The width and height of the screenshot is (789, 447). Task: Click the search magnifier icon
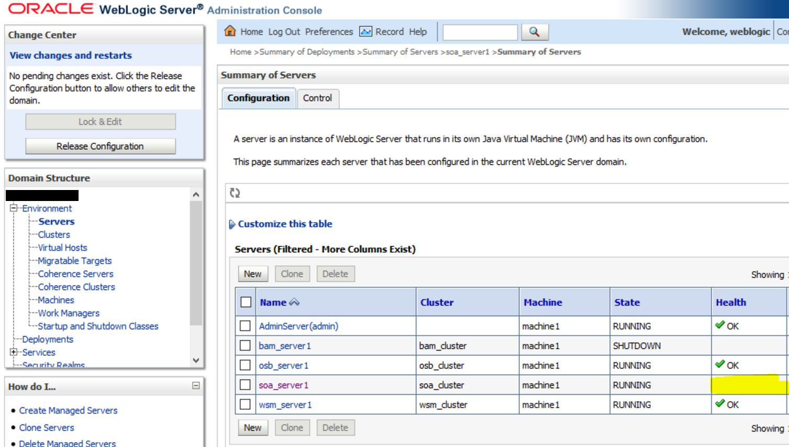tap(535, 32)
